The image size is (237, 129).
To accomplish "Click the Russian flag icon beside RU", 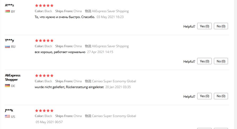I will 7,46.
